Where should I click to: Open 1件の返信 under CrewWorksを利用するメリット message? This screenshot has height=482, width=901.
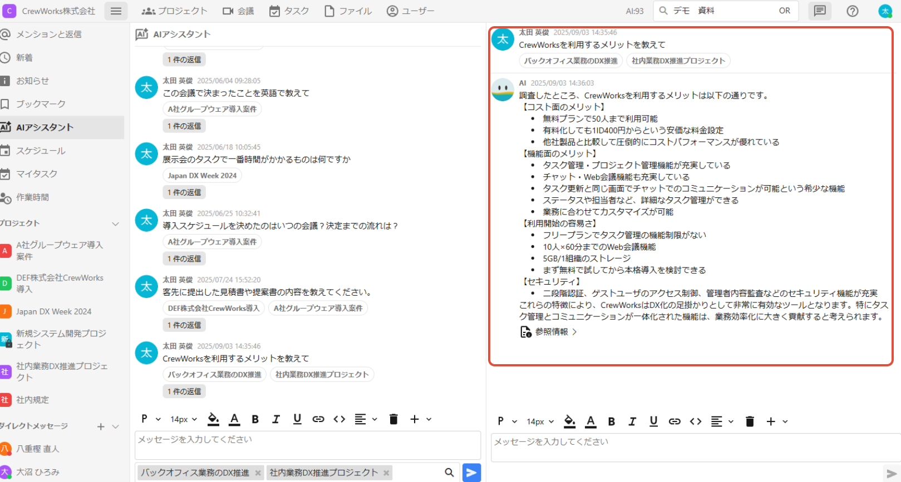[x=184, y=391]
